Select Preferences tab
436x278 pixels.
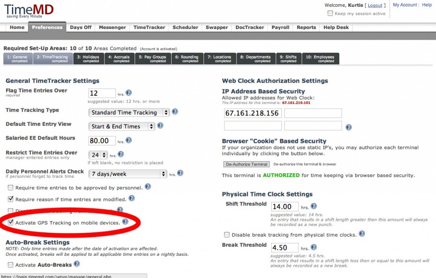pyautogui.click(x=47, y=27)
